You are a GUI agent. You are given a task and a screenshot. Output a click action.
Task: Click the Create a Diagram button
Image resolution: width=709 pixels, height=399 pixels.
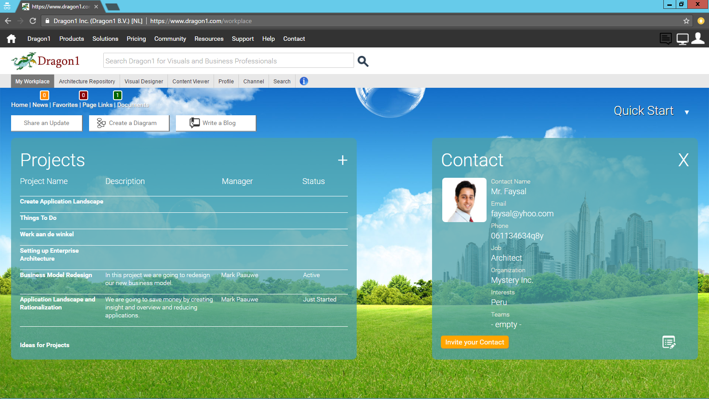point(129,123)
